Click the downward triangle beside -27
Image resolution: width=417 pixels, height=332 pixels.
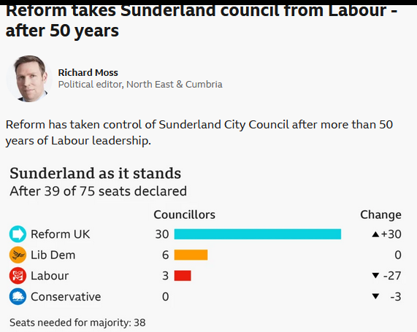[x=375, y=276]
